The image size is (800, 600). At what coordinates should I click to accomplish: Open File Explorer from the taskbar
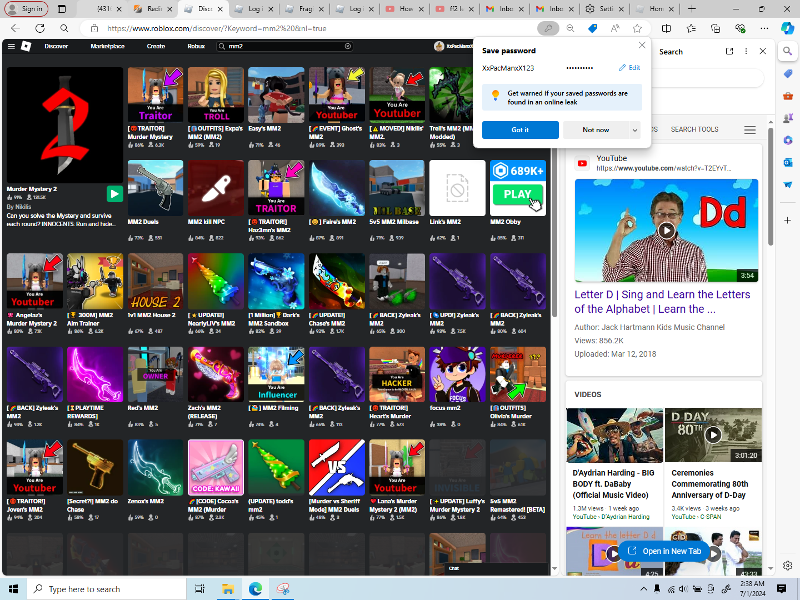pos(228,589)
